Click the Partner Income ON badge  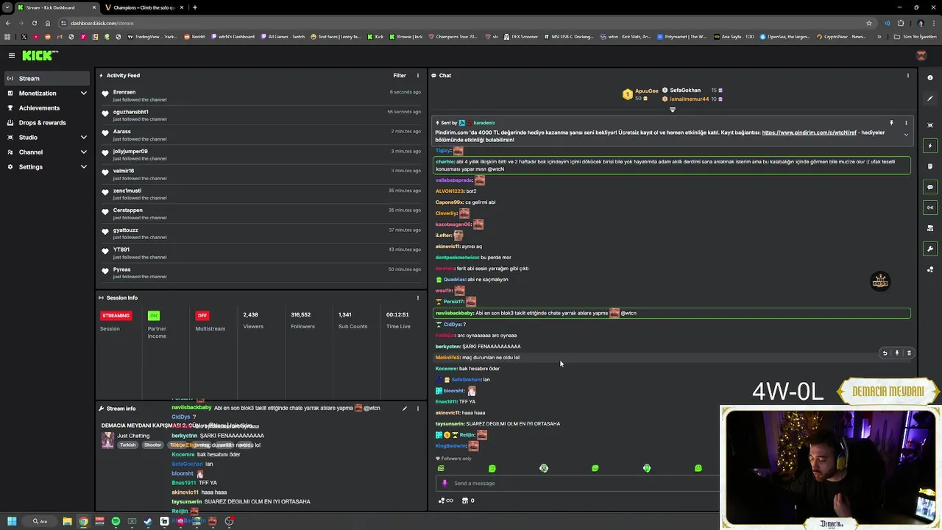[153, 315]
